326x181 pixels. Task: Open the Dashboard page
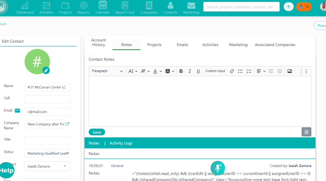tap(25, 8)
